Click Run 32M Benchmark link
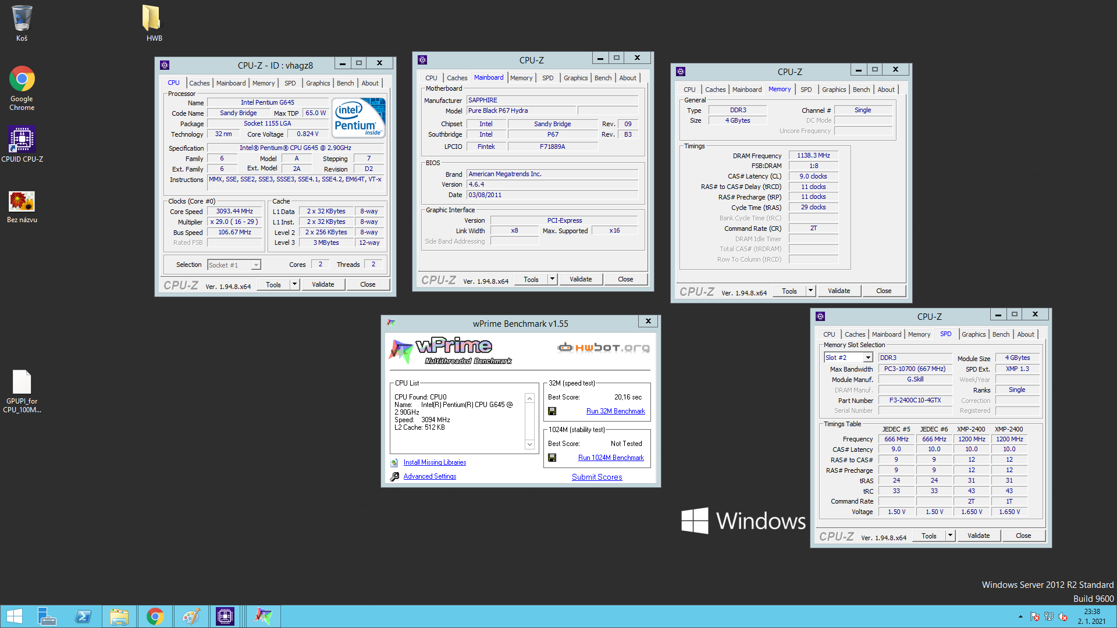Viewport: 1117px width, 628px height. click(x=616, y=411)
